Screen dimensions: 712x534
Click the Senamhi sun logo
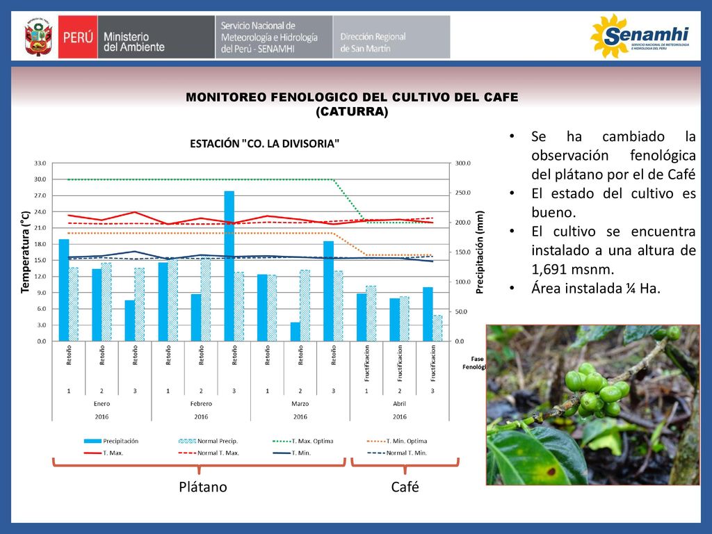click(x=640, y=36)
